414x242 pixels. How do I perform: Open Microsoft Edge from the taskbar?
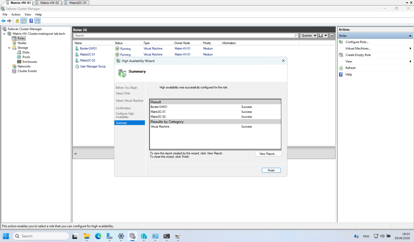(98, 236)
